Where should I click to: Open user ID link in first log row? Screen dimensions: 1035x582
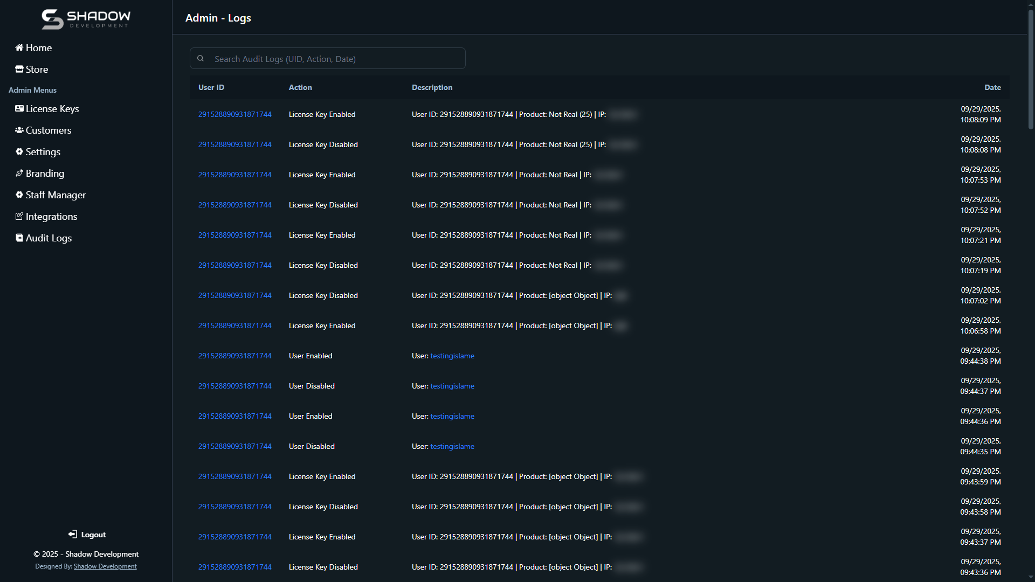coord(234,114)
